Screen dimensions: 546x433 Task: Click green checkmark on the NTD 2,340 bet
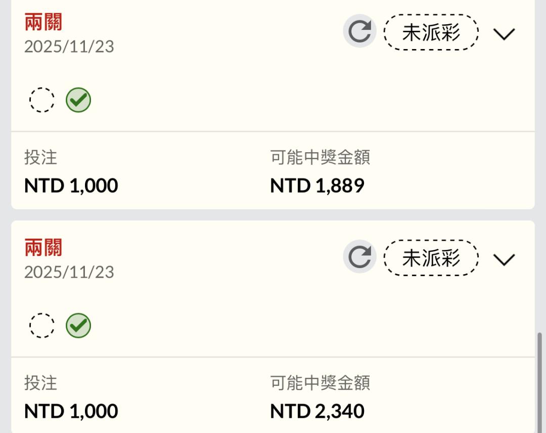pyautogui.click(x=78, y=325)
